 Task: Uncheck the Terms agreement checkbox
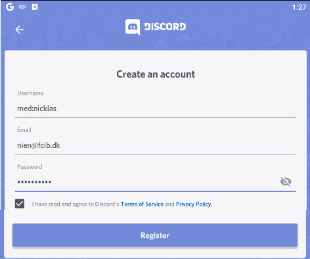(x=20, y=204)
